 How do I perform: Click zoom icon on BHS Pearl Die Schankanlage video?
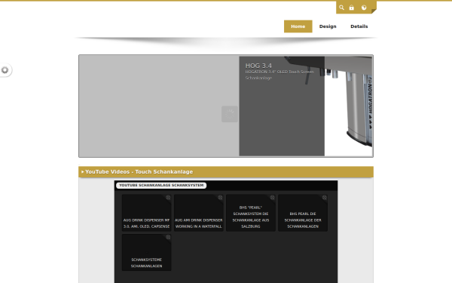[324, 198]
